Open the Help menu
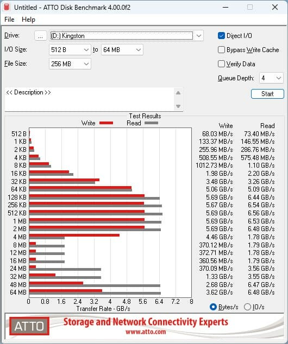The width and height of the screenshot is (288, 344). pyautogui.click(x=28, y=20)
